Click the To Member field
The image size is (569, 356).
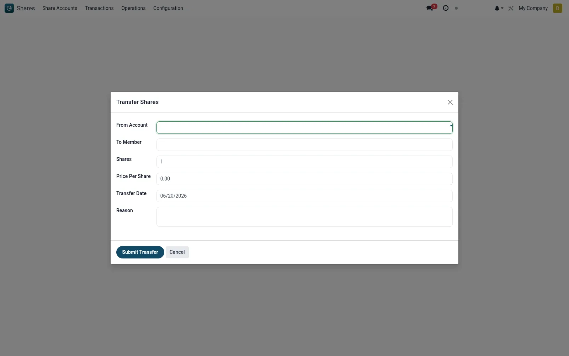[x=304, y=145]
